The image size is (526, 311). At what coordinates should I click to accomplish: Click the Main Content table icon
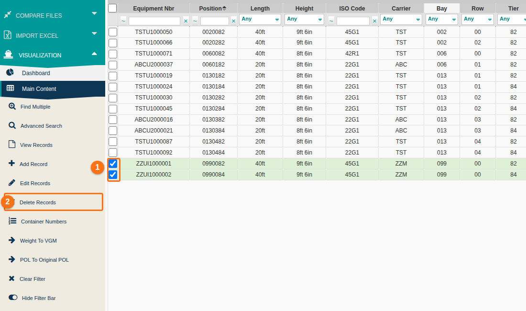11,88
